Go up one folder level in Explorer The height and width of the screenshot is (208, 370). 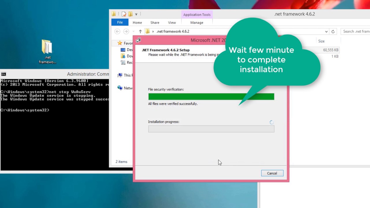[x=140, y=31]
